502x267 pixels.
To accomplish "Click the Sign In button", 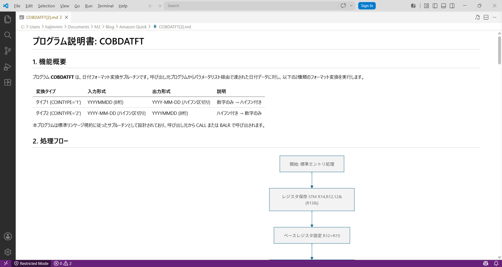I will pos(367,6).
